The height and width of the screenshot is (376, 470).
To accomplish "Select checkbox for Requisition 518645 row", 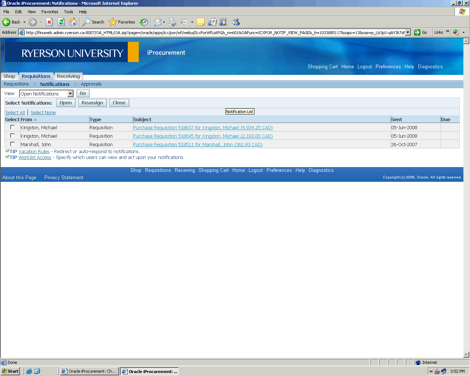I will (x=12, y=135).
